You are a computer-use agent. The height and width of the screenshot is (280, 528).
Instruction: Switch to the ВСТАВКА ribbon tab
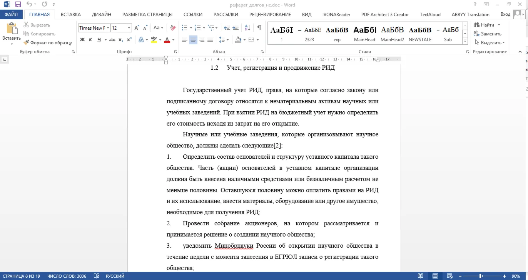[x=70, y=14]
